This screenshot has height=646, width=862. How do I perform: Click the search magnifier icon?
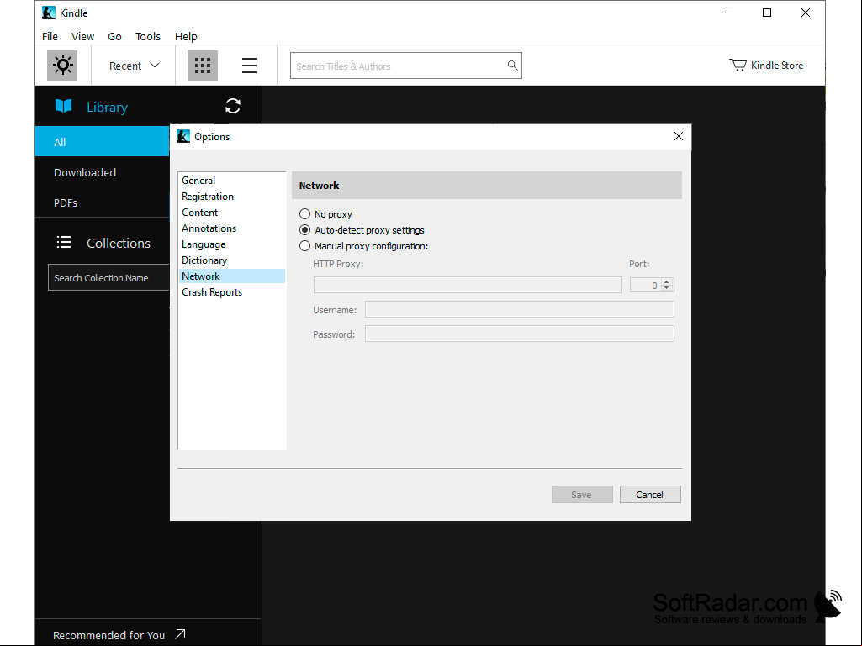[x=512, y=66]
